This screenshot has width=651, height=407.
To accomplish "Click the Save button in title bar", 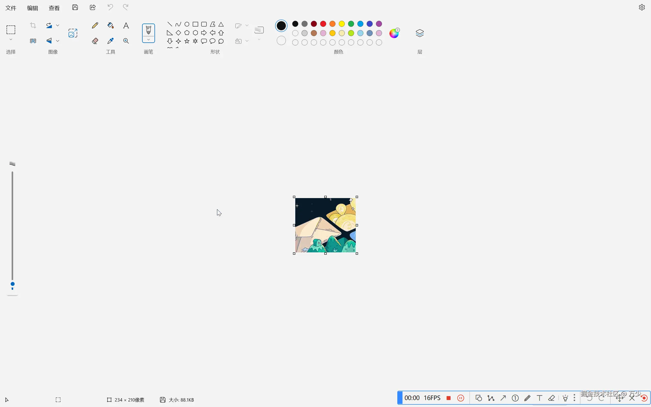I will [75, 7].
